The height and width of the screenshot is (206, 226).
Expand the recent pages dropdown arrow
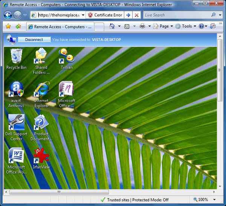click(x=25, y=15)
